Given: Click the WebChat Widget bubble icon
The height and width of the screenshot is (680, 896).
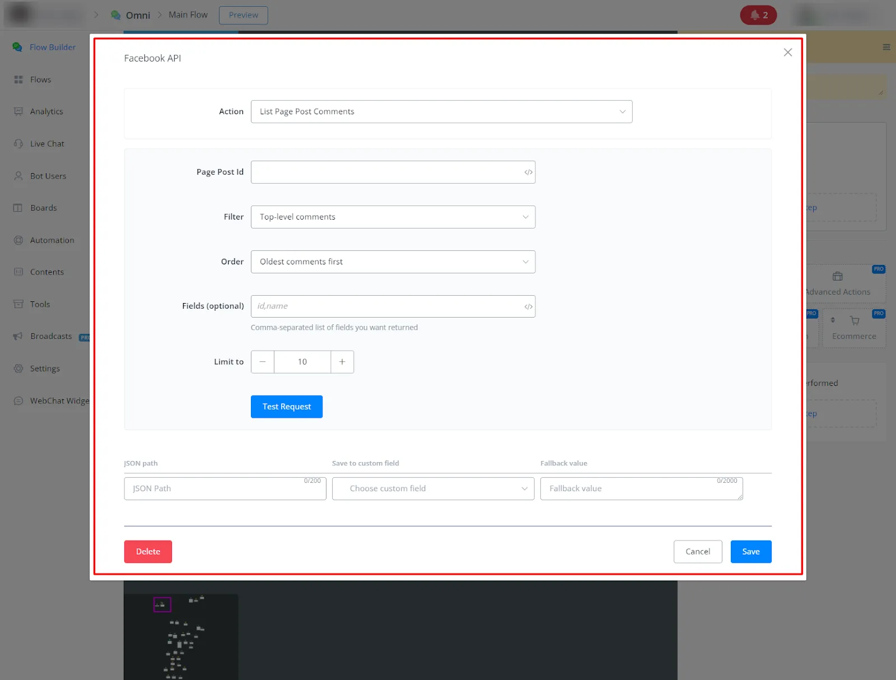Looking at the screenshot, I should tap(18, 401).
